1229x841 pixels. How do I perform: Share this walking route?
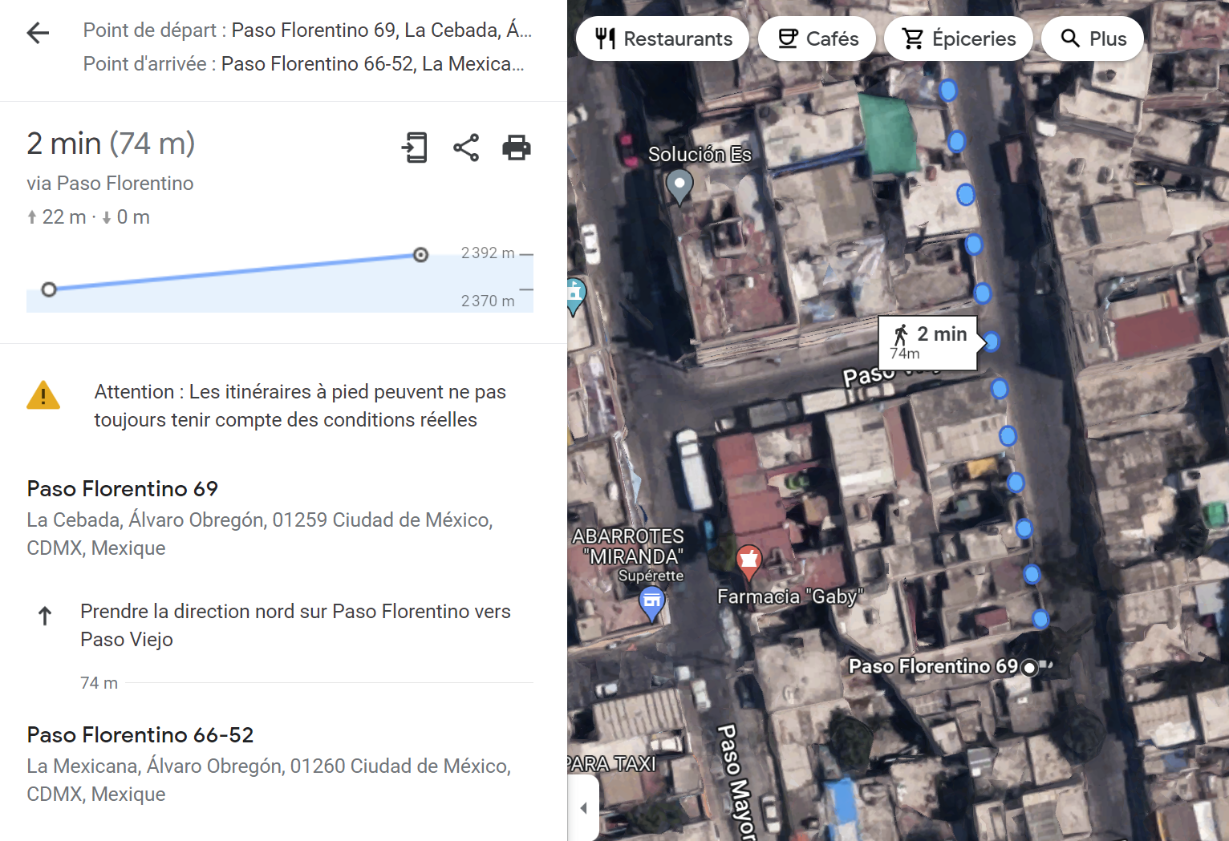pyautogui.click(x=466, y=148)
